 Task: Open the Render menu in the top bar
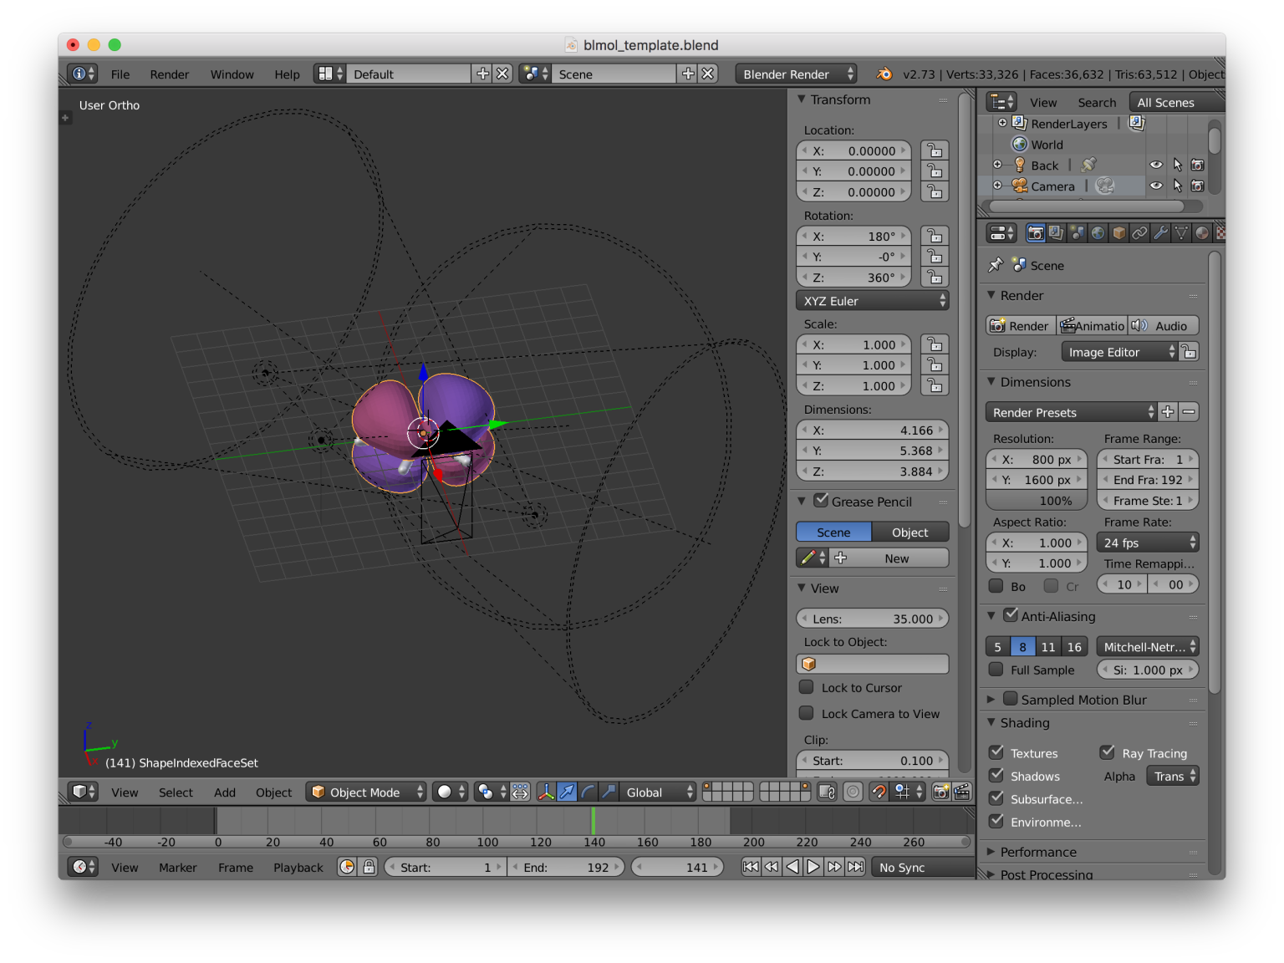[169, 74]
